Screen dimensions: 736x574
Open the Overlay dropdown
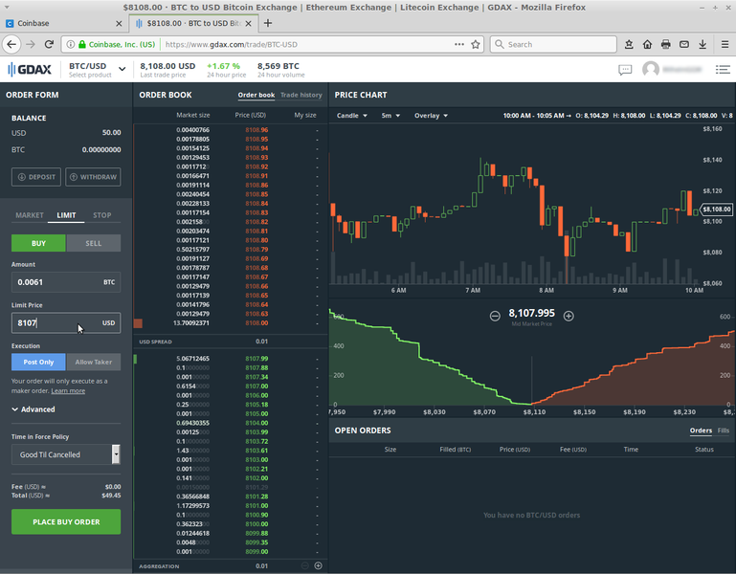point(431,116)
